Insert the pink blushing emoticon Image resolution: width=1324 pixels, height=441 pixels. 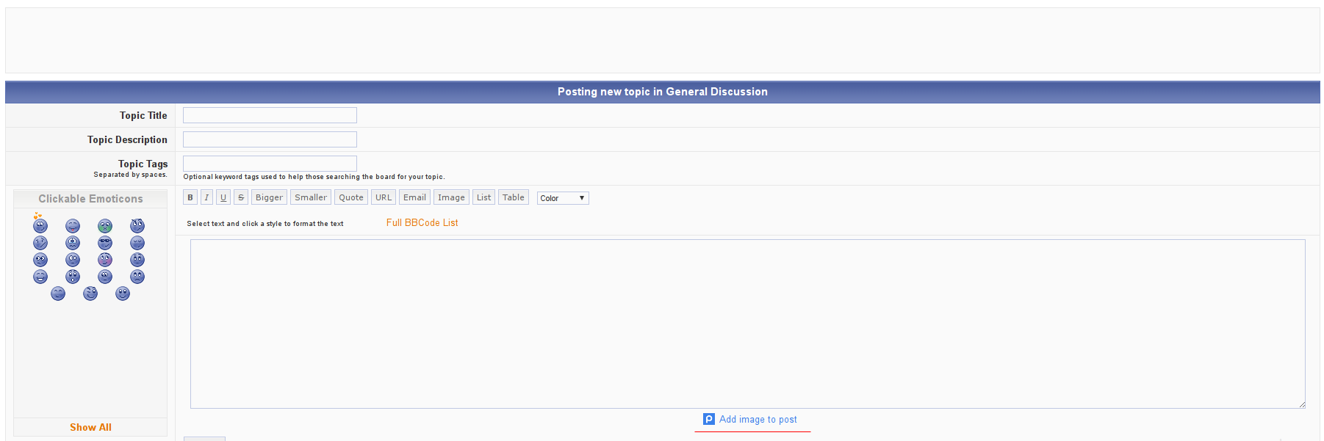[105, 260]
